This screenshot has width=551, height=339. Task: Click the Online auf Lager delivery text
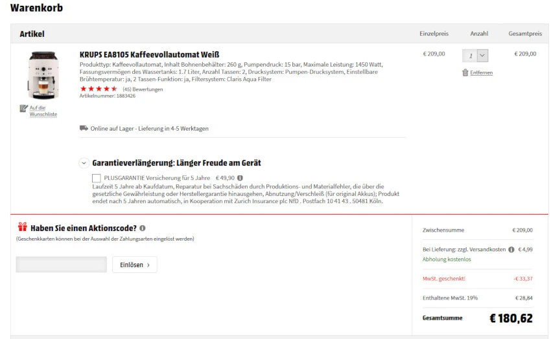tap(149, 129)
